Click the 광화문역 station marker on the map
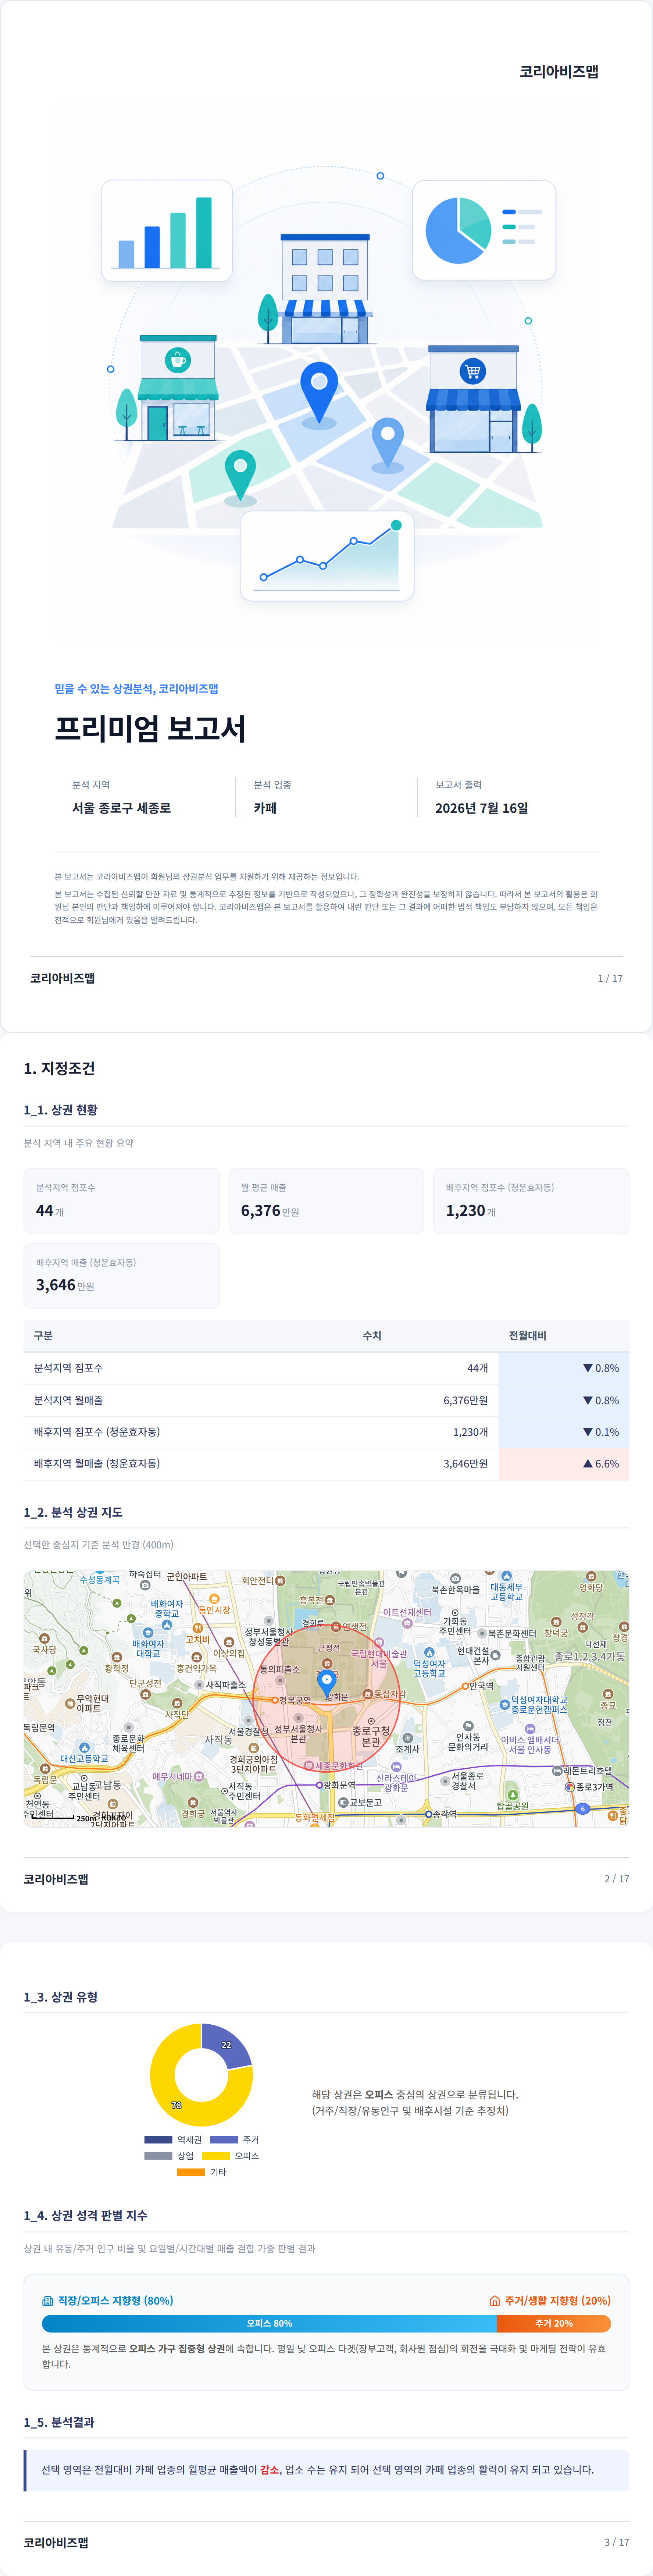This screenshot has width=653, height=2576. tap(319, 1785)
